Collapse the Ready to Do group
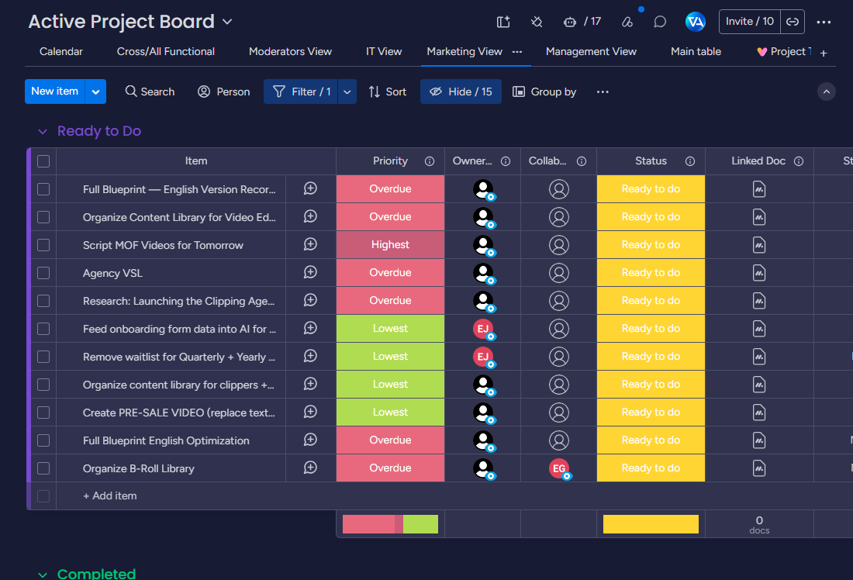 point(43,131)
